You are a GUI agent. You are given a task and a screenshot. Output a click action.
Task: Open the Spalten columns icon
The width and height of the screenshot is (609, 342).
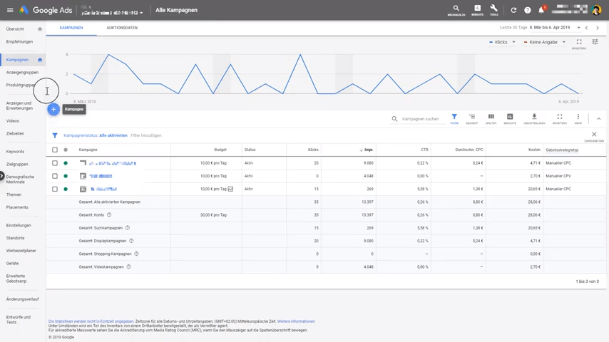point(491,118)
